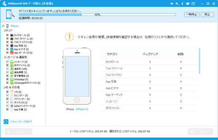The height and width of the screenshot is (140, 218).
Task: Click the メッセージ & 連絡先 section heading
Action: click(x=15, y=57)
